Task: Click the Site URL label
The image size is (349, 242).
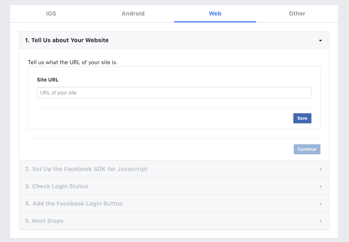Action: pyautogui.click(x=48, y=80)
